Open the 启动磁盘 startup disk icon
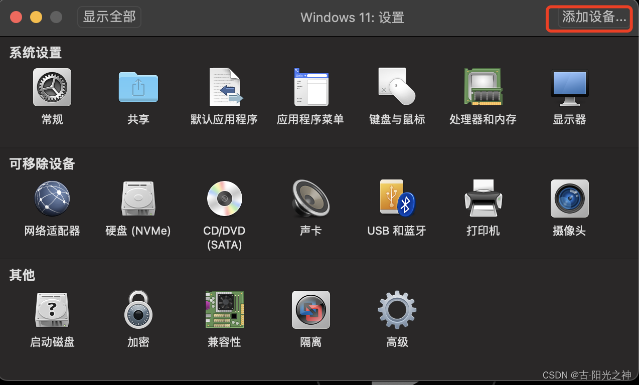The image size is (639, 385). [x=52, y=310]
